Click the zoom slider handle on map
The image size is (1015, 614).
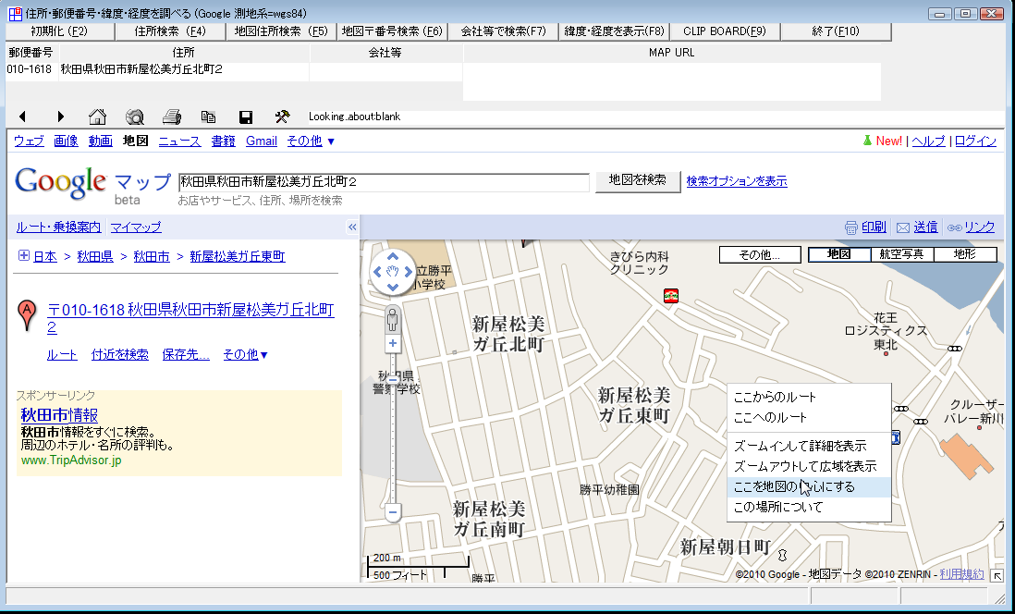[392, 380]
